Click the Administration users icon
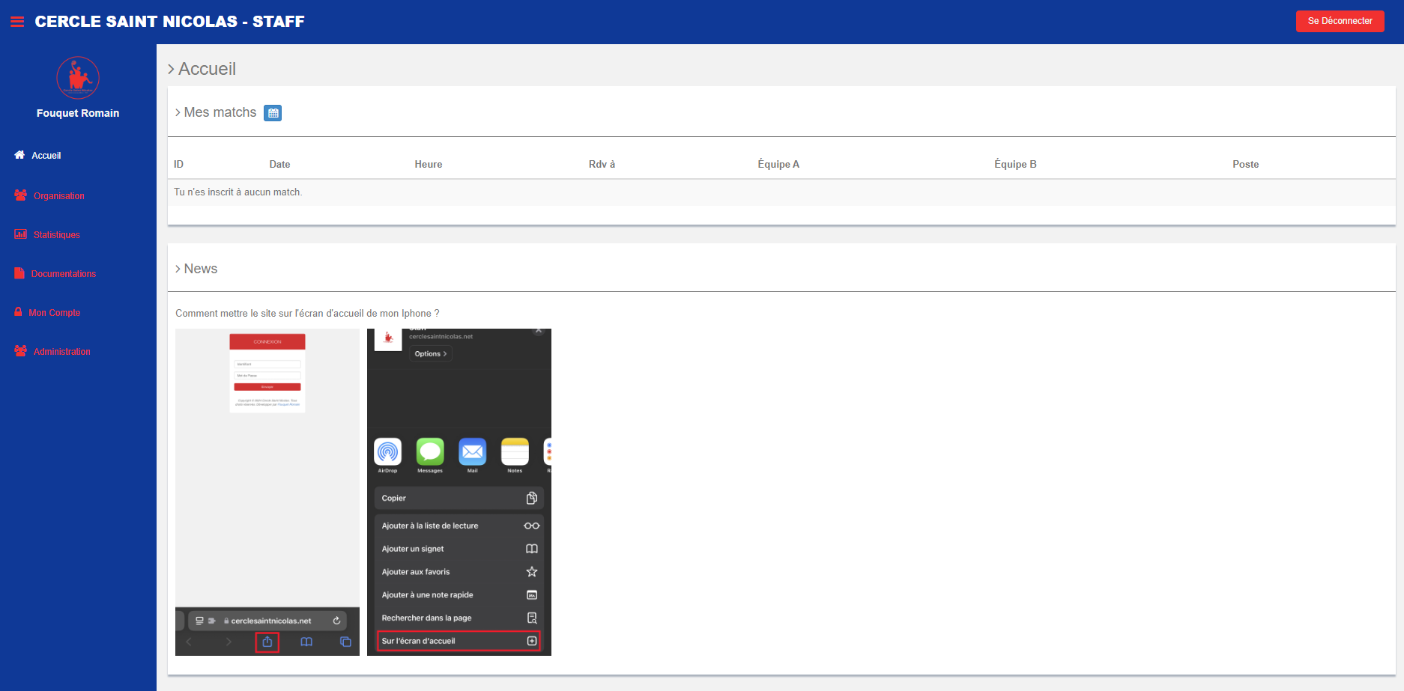Image resolution: width=1404 pixels, height=691 pixels. coord(20,351)
